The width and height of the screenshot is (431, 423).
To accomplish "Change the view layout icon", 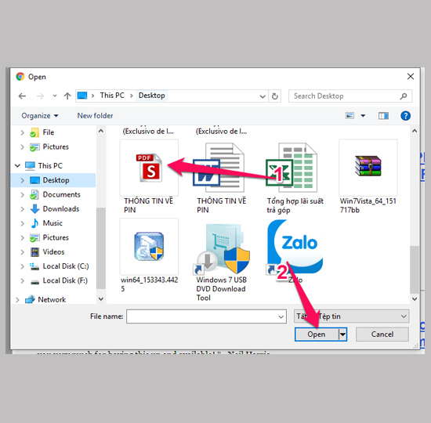I will tap(350, 116).
